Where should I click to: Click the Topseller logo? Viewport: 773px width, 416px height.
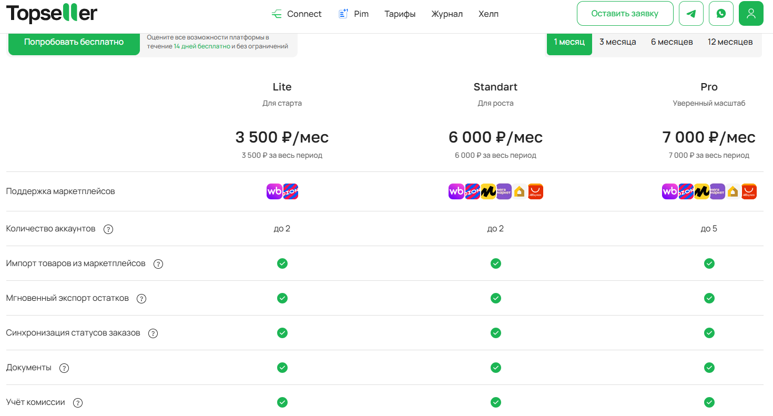52,14
